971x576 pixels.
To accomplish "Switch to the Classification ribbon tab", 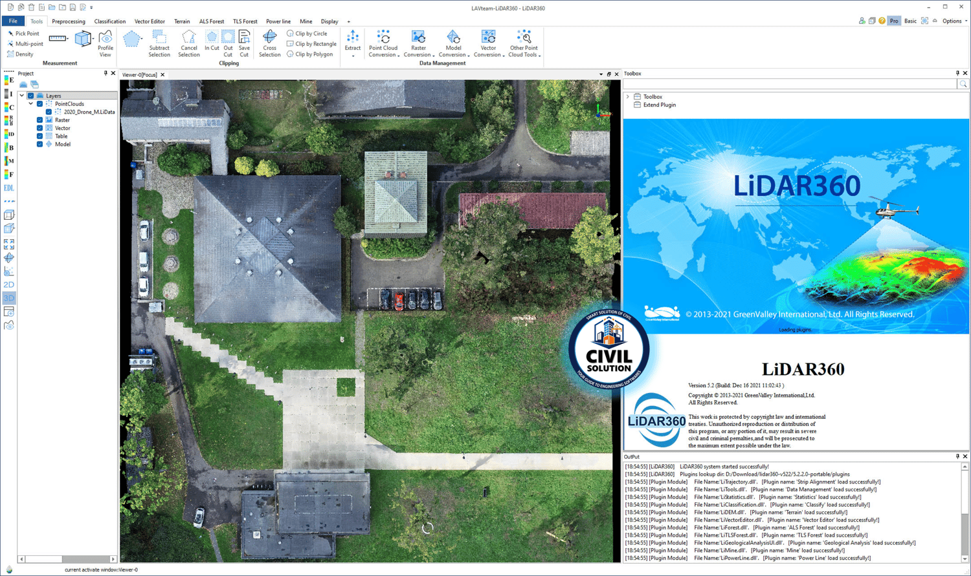I will pyautogui.click(x=110, y=21).
